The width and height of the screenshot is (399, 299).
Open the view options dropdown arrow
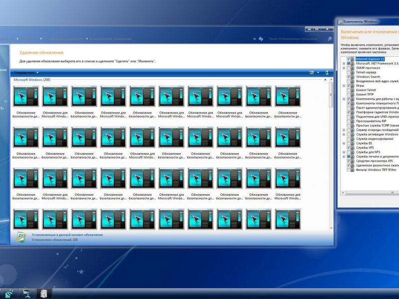(318, 73)
